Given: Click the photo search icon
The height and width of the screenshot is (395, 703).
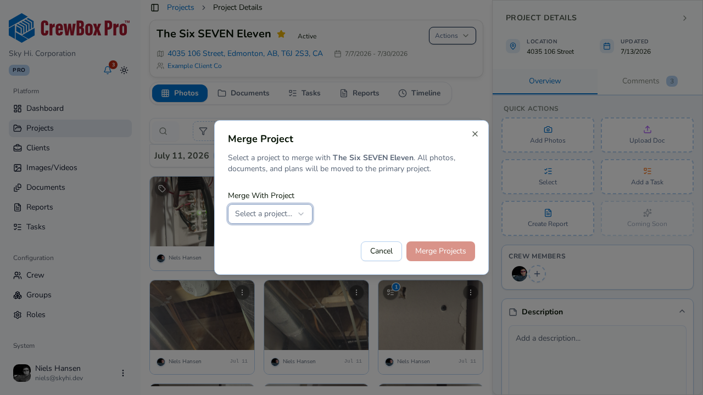Looking at the screenshot, I should pos(163,131).
